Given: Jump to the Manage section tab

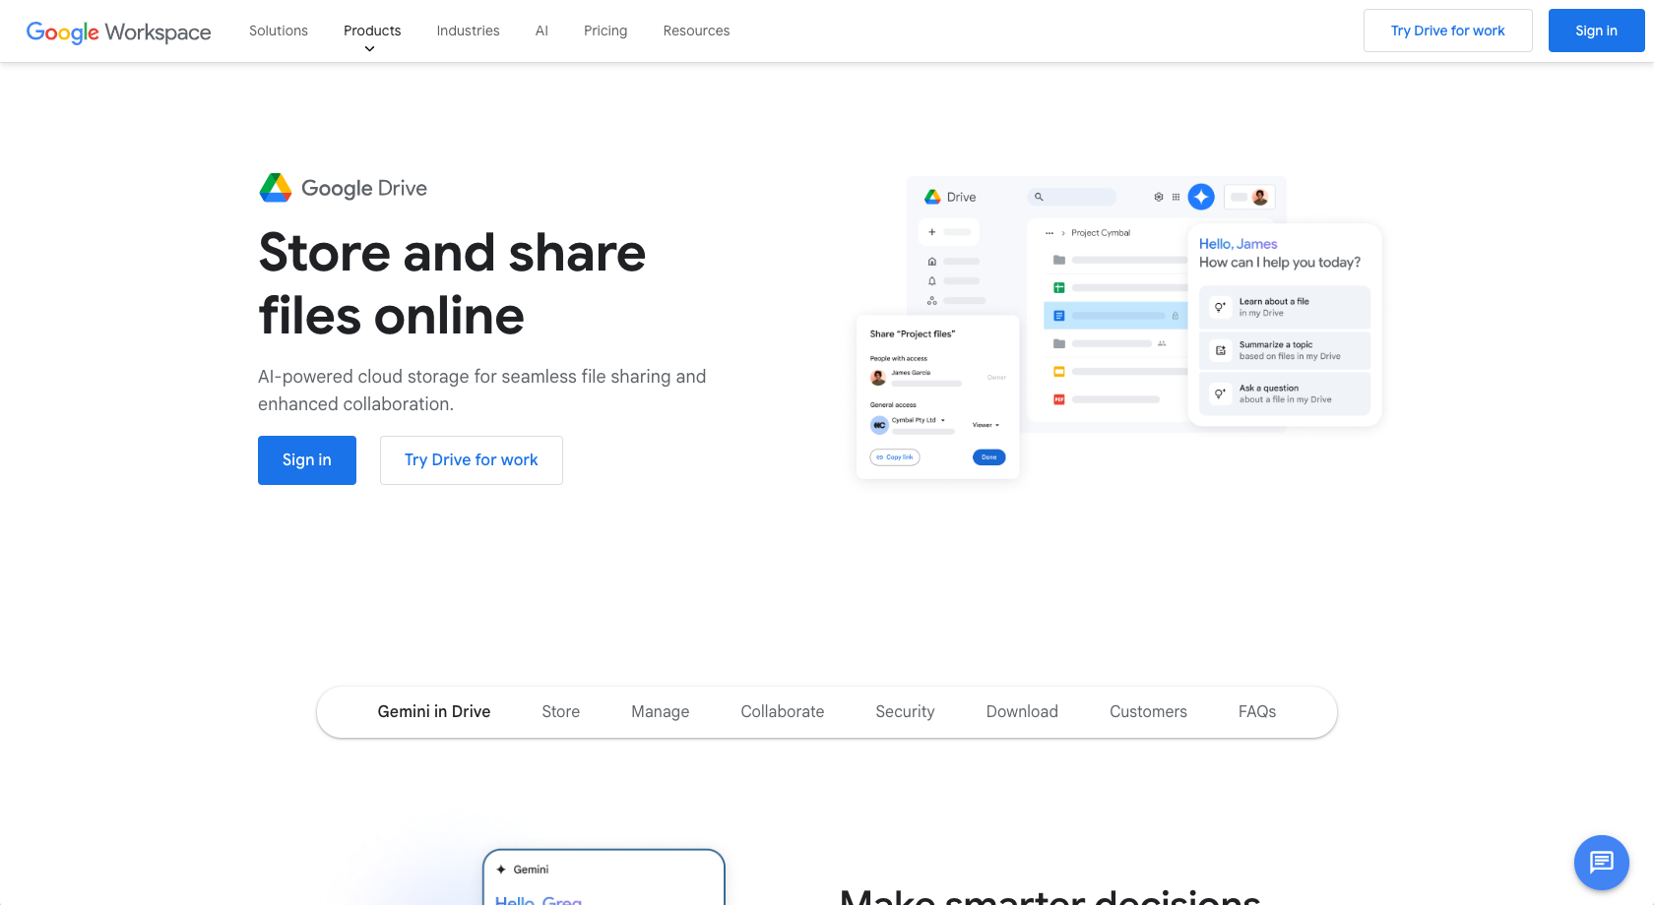Looking at the screenshot, I should tap(661, 711).
